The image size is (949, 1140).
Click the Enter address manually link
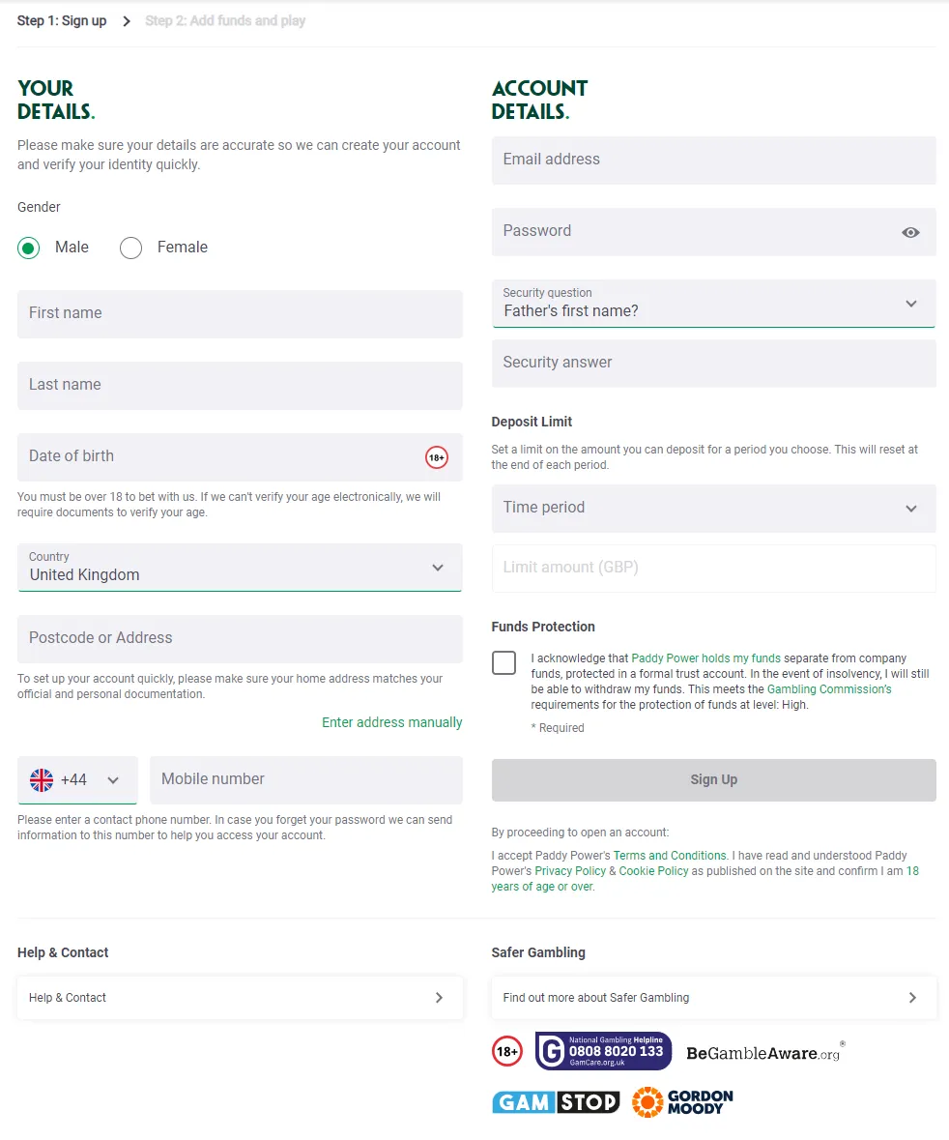pos(392,722)
